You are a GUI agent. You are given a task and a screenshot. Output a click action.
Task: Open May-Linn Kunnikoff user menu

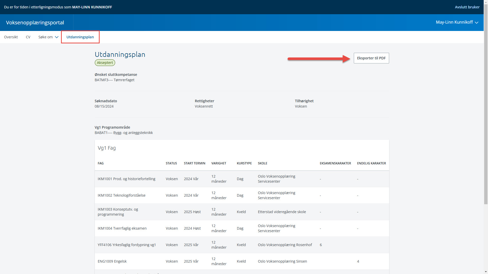(454, 22)
